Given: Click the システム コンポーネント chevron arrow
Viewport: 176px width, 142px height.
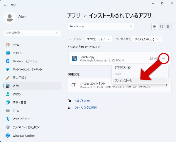Looking at the screenshot, I should 166,85.
